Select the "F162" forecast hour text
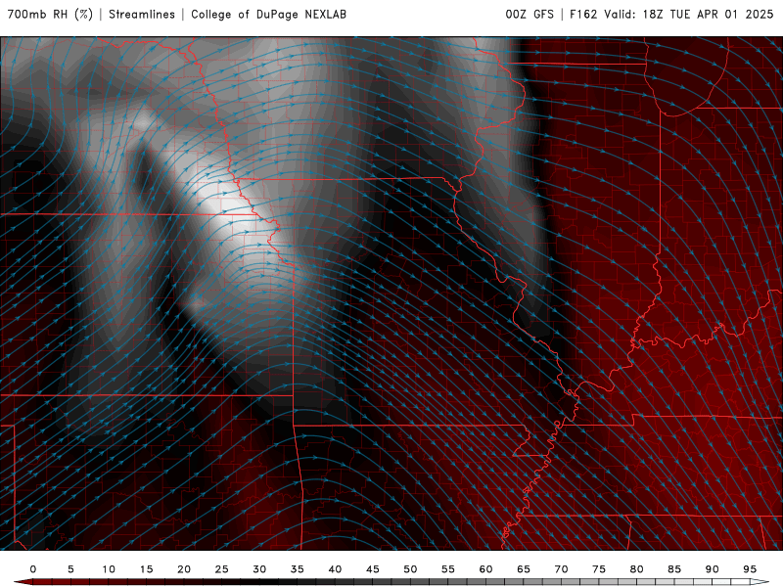 [x=583, y=14]
